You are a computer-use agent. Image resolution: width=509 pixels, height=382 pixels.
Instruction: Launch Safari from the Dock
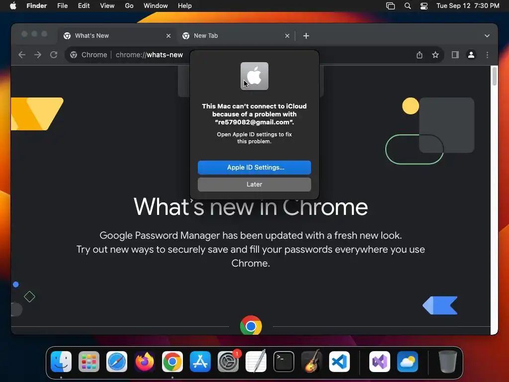(x=117, y=362)
